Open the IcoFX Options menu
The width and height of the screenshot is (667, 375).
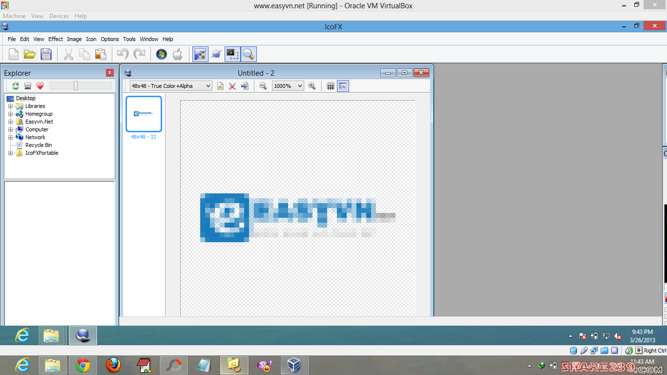(110, 39)
